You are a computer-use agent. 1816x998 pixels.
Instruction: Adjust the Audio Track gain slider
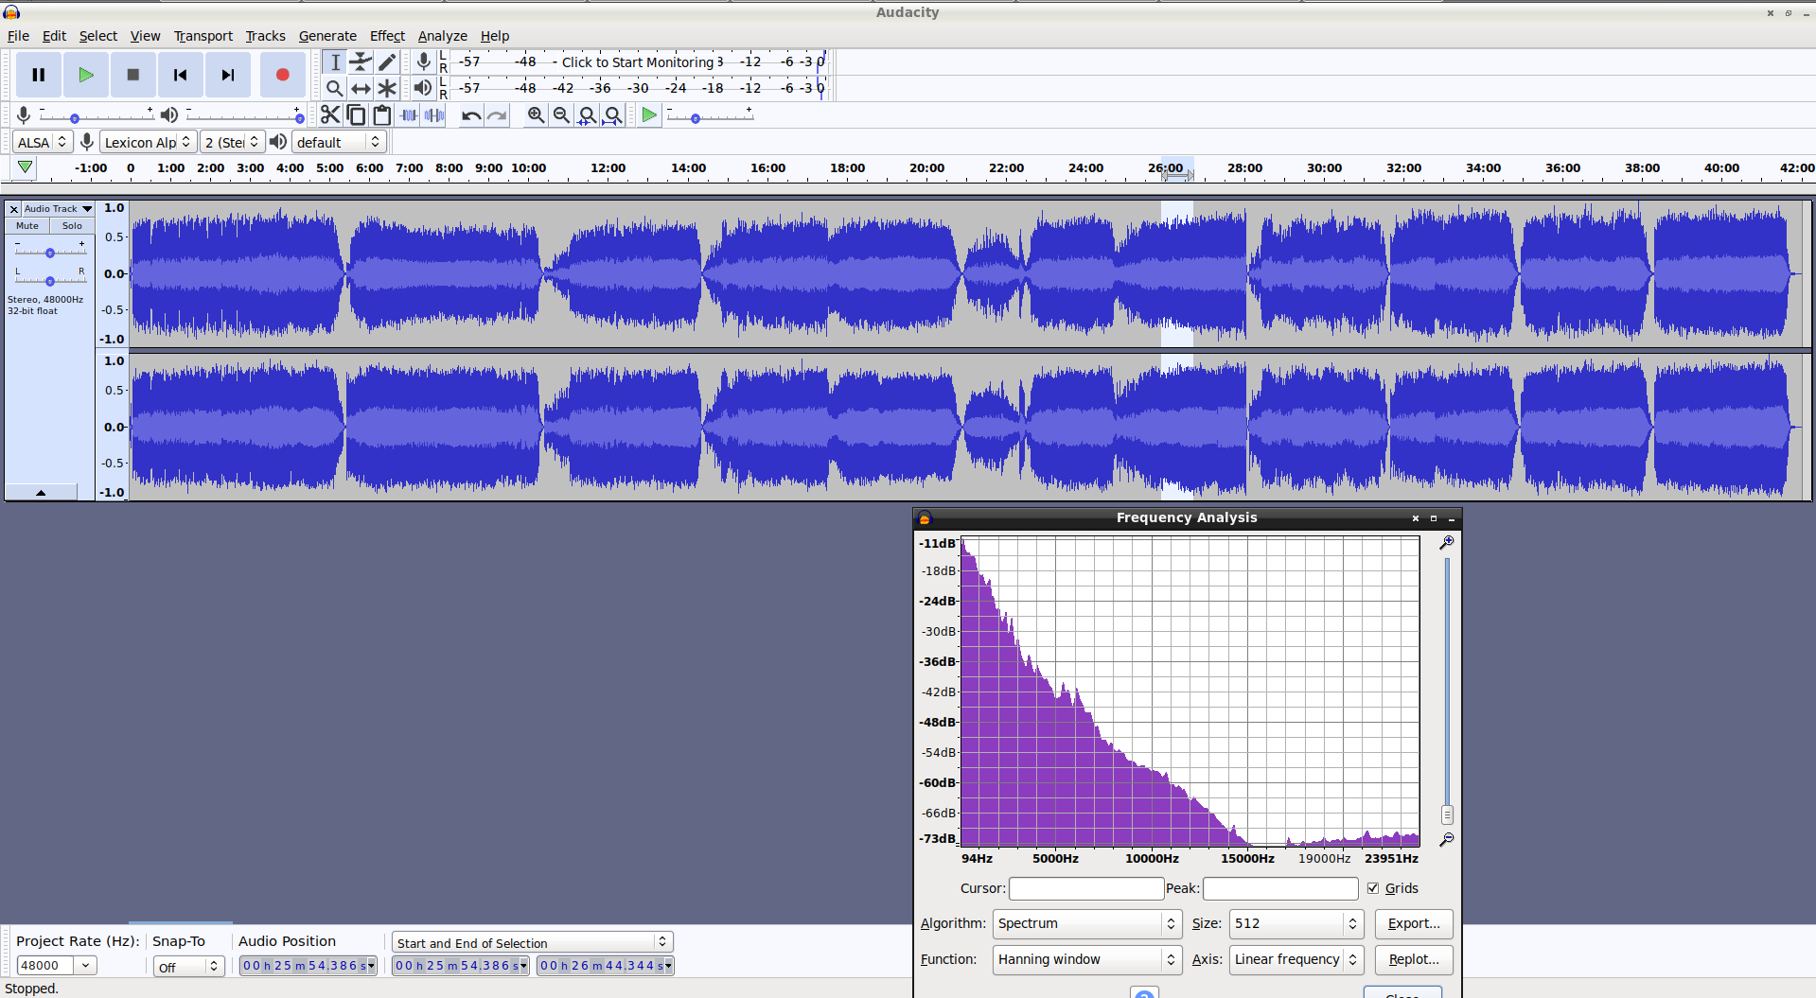click(x=50, y=252)
